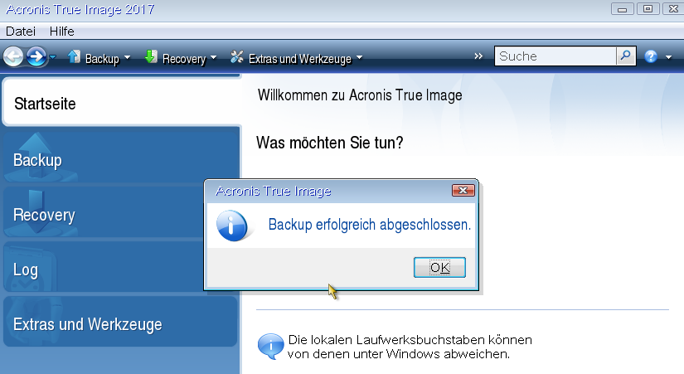
Task: Open navigation history dropdown arrow
Action: pyautogui.click(x=53, y=57)
